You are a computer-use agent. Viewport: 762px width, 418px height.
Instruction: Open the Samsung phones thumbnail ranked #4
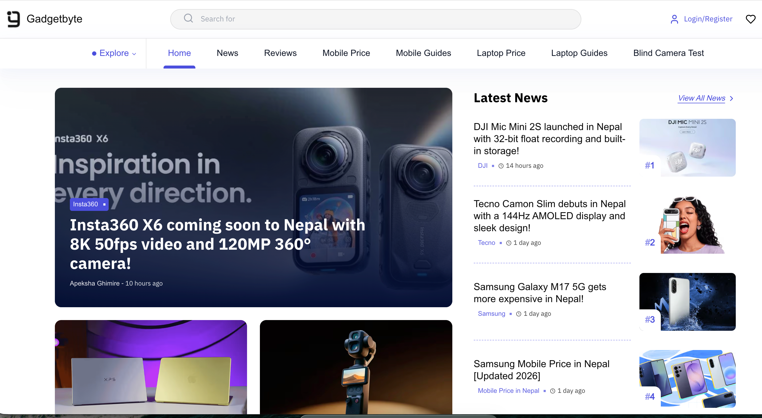click(687, 379)
